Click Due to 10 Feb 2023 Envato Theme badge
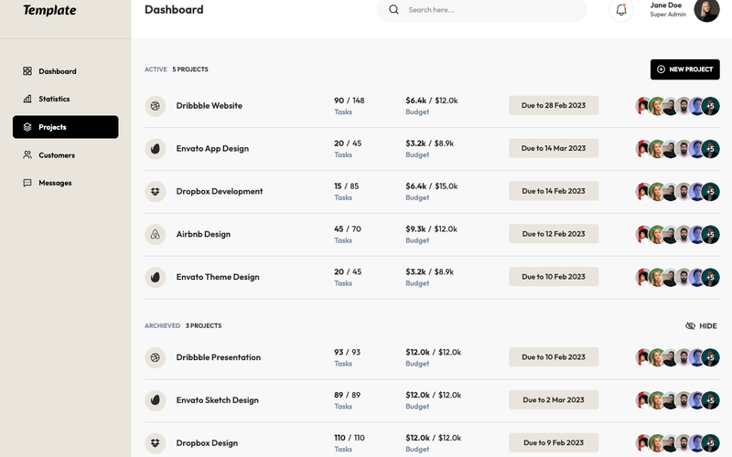This screenshot has width=732, height=457. coord(554,277)
